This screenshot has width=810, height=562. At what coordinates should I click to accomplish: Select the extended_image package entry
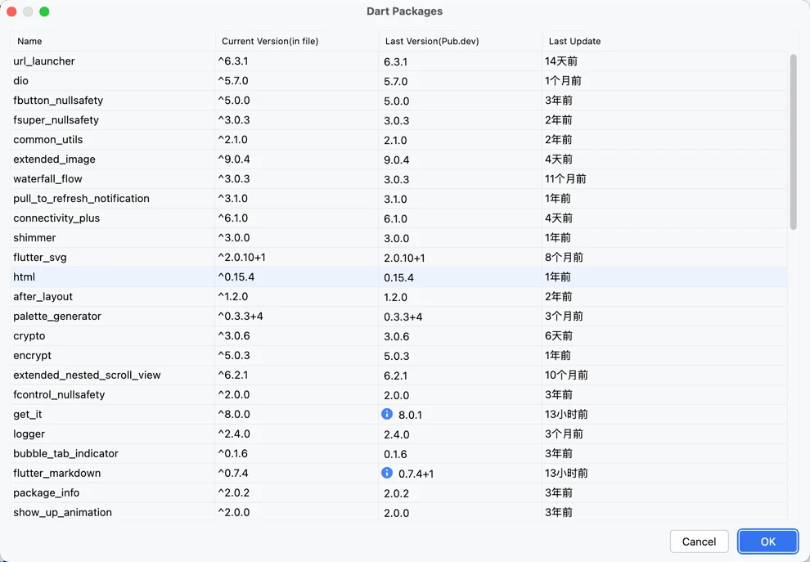54,160
